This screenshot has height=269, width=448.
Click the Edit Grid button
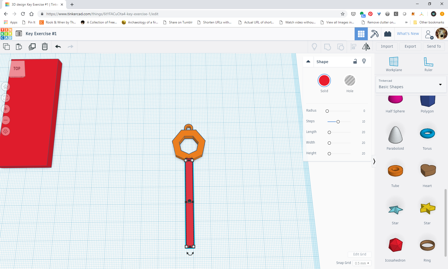coord(360,254)
